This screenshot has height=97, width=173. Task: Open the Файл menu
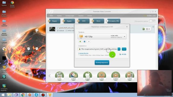pos(51,16)
